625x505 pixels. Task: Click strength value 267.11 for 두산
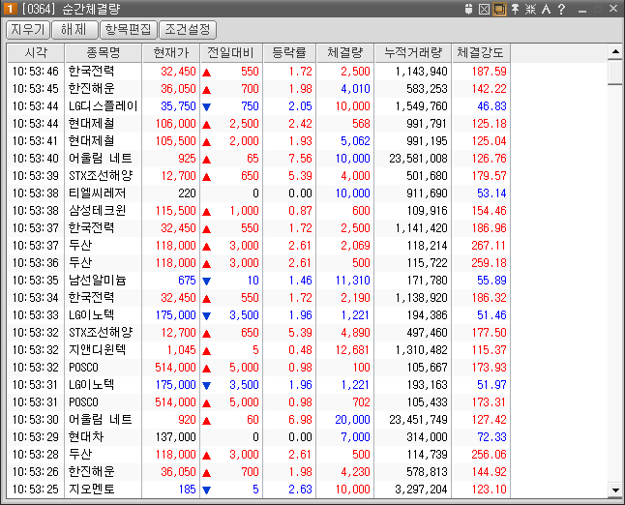489,246
